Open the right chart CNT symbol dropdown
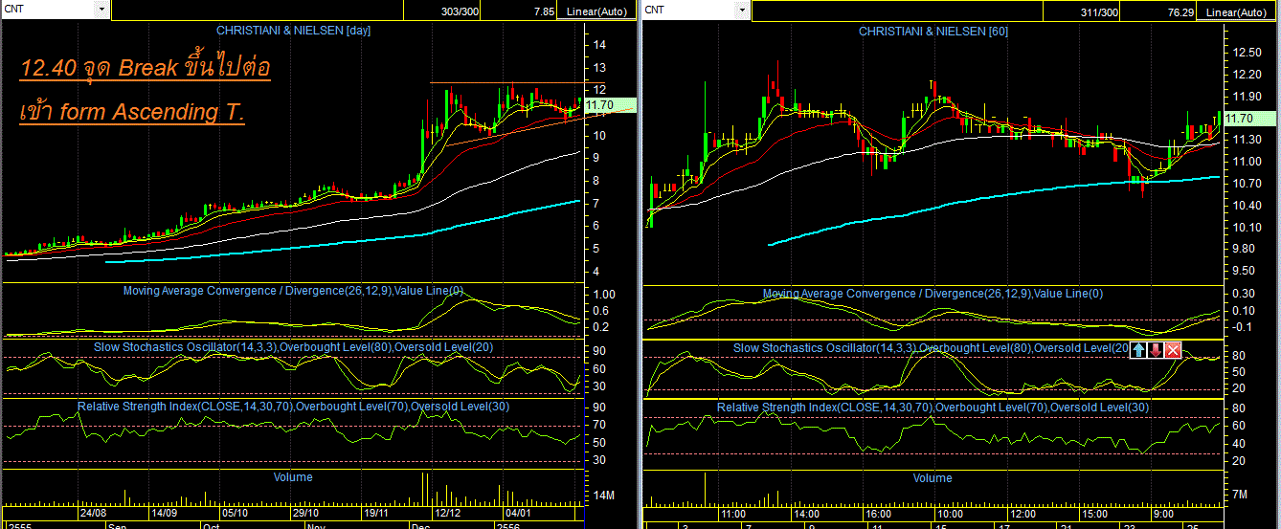The image size is (1281, 529). point(741,10)
